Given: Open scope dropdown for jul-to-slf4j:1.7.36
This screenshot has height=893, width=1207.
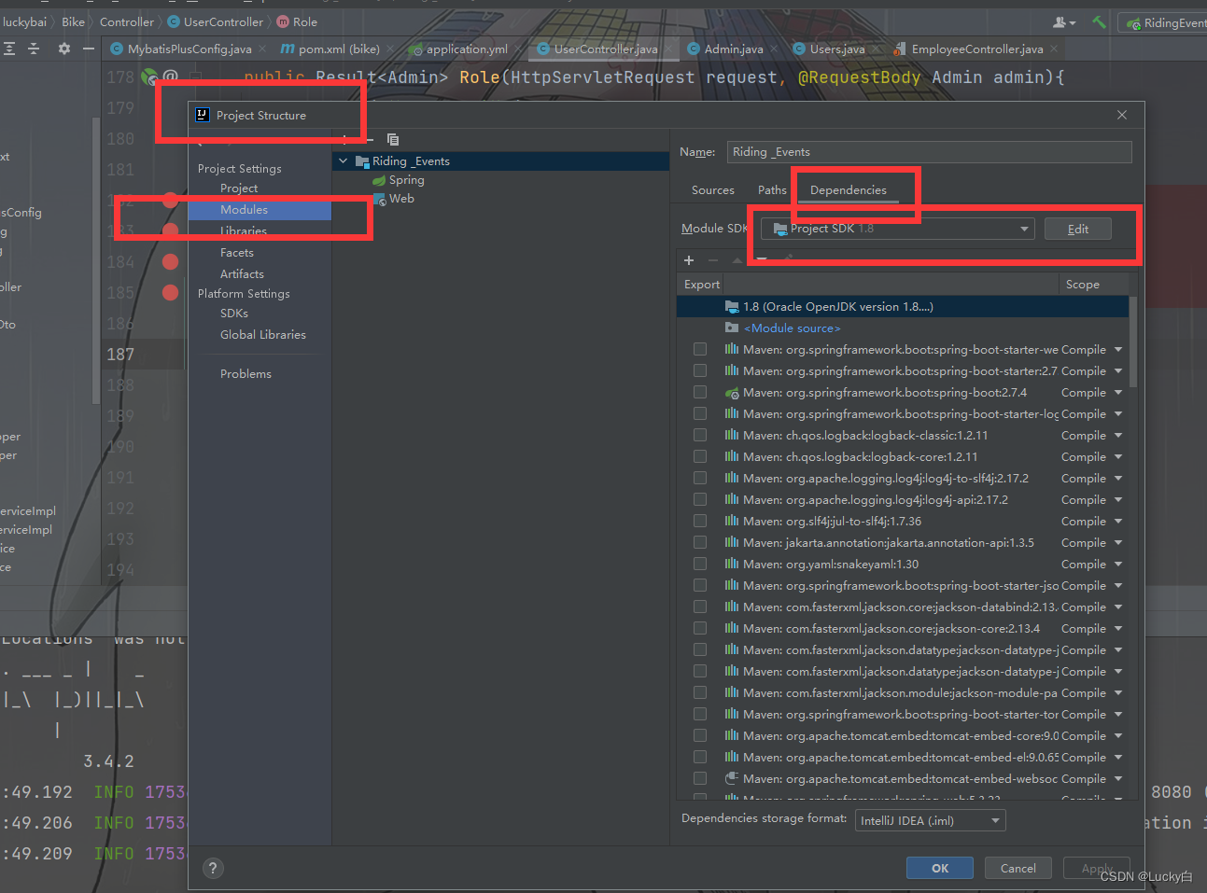Looking at the screenshot, I should [1118, 522].
